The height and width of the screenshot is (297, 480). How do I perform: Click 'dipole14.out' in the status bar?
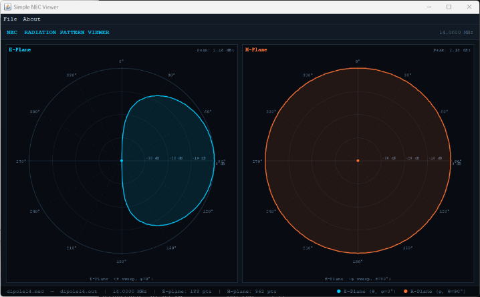pos(78,291)
